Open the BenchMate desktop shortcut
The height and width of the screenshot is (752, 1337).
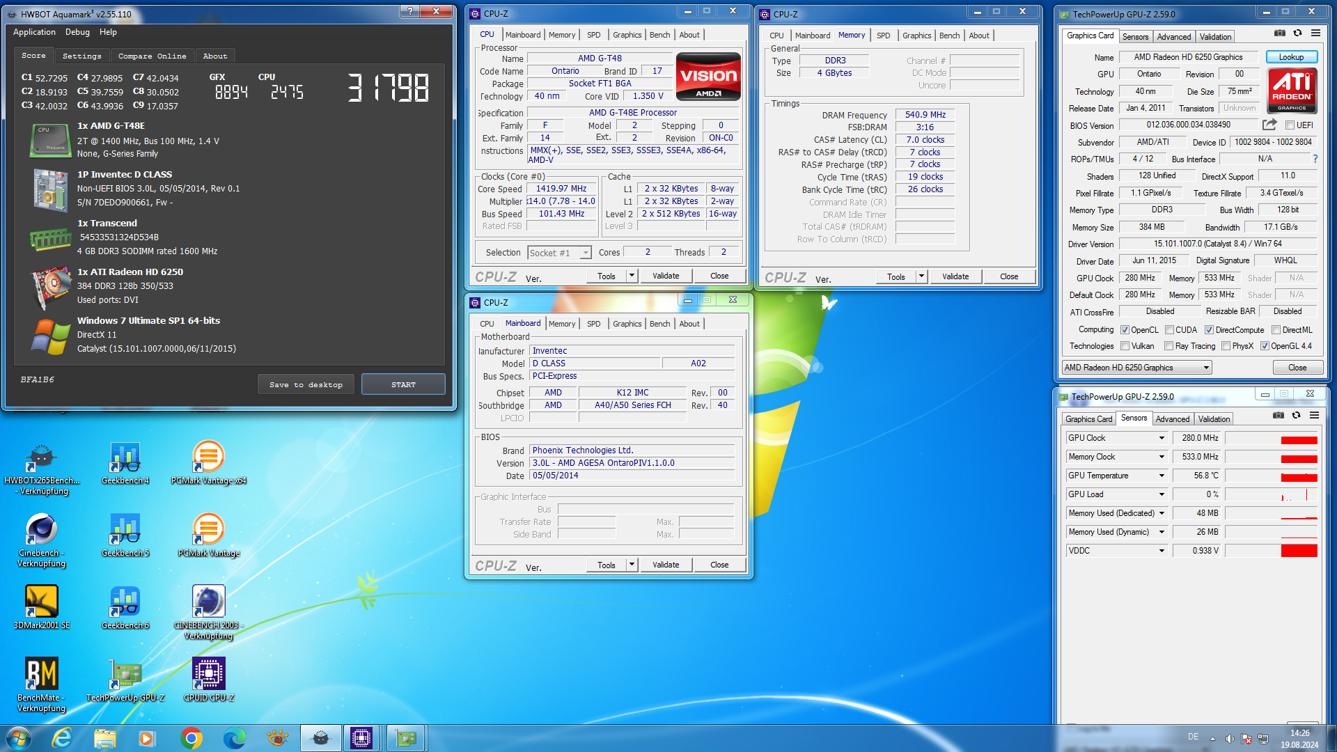coord(42,685)
